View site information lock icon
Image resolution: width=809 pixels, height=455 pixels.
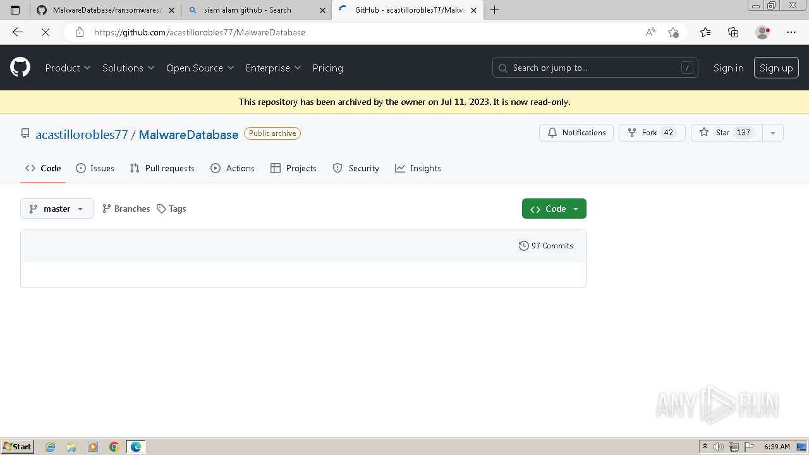click(80, 32)
